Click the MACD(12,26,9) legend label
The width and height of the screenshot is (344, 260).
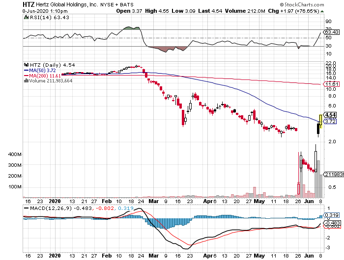pos(51,208)
